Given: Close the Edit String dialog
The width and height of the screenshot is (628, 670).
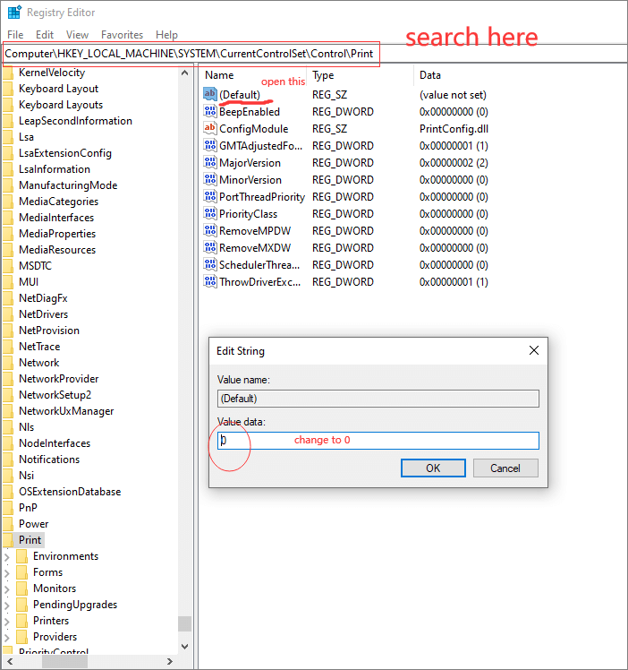Looking at the screenshot, I should click(533, 350).
